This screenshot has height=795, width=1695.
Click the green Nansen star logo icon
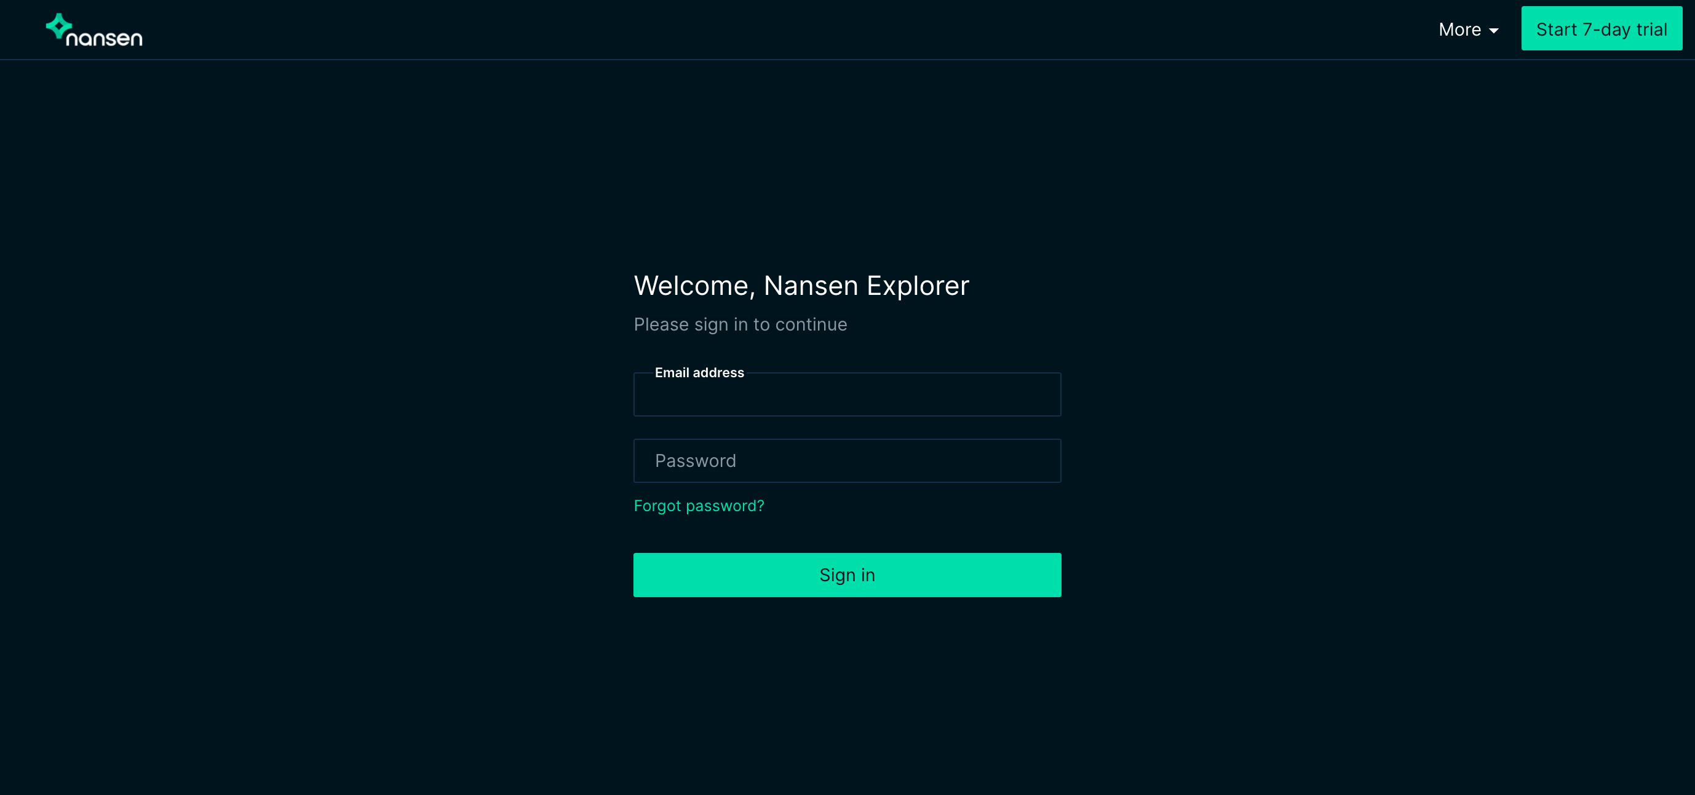(58, 26)
